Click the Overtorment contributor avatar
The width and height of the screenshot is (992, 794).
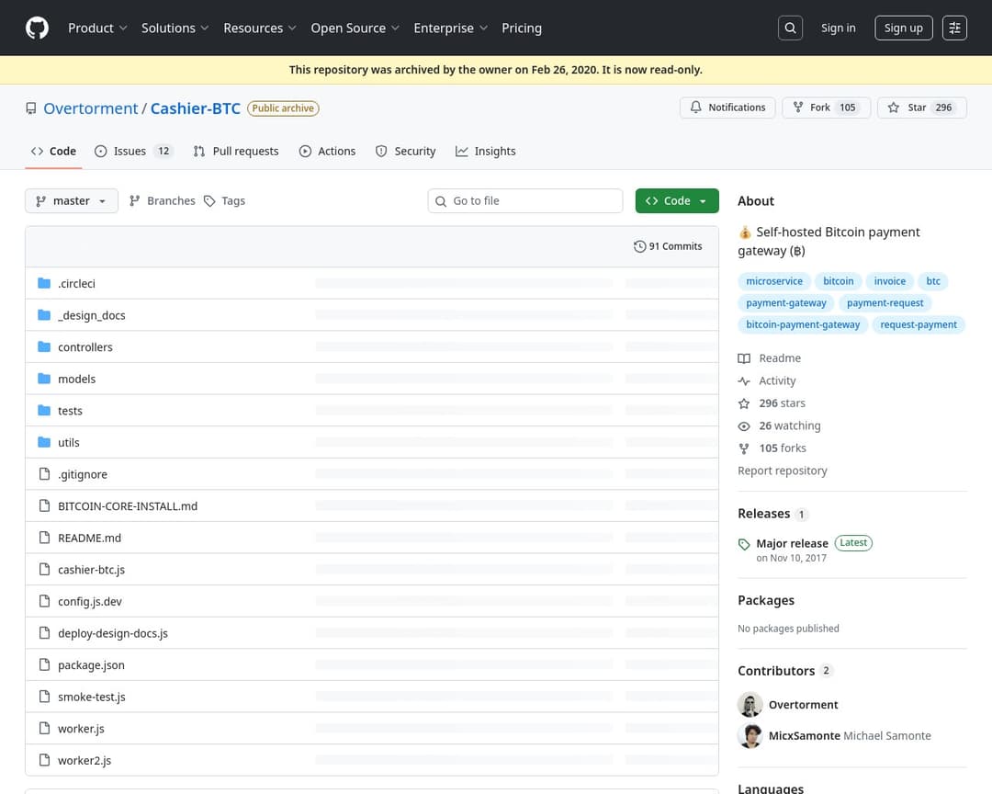pos(750,705)
